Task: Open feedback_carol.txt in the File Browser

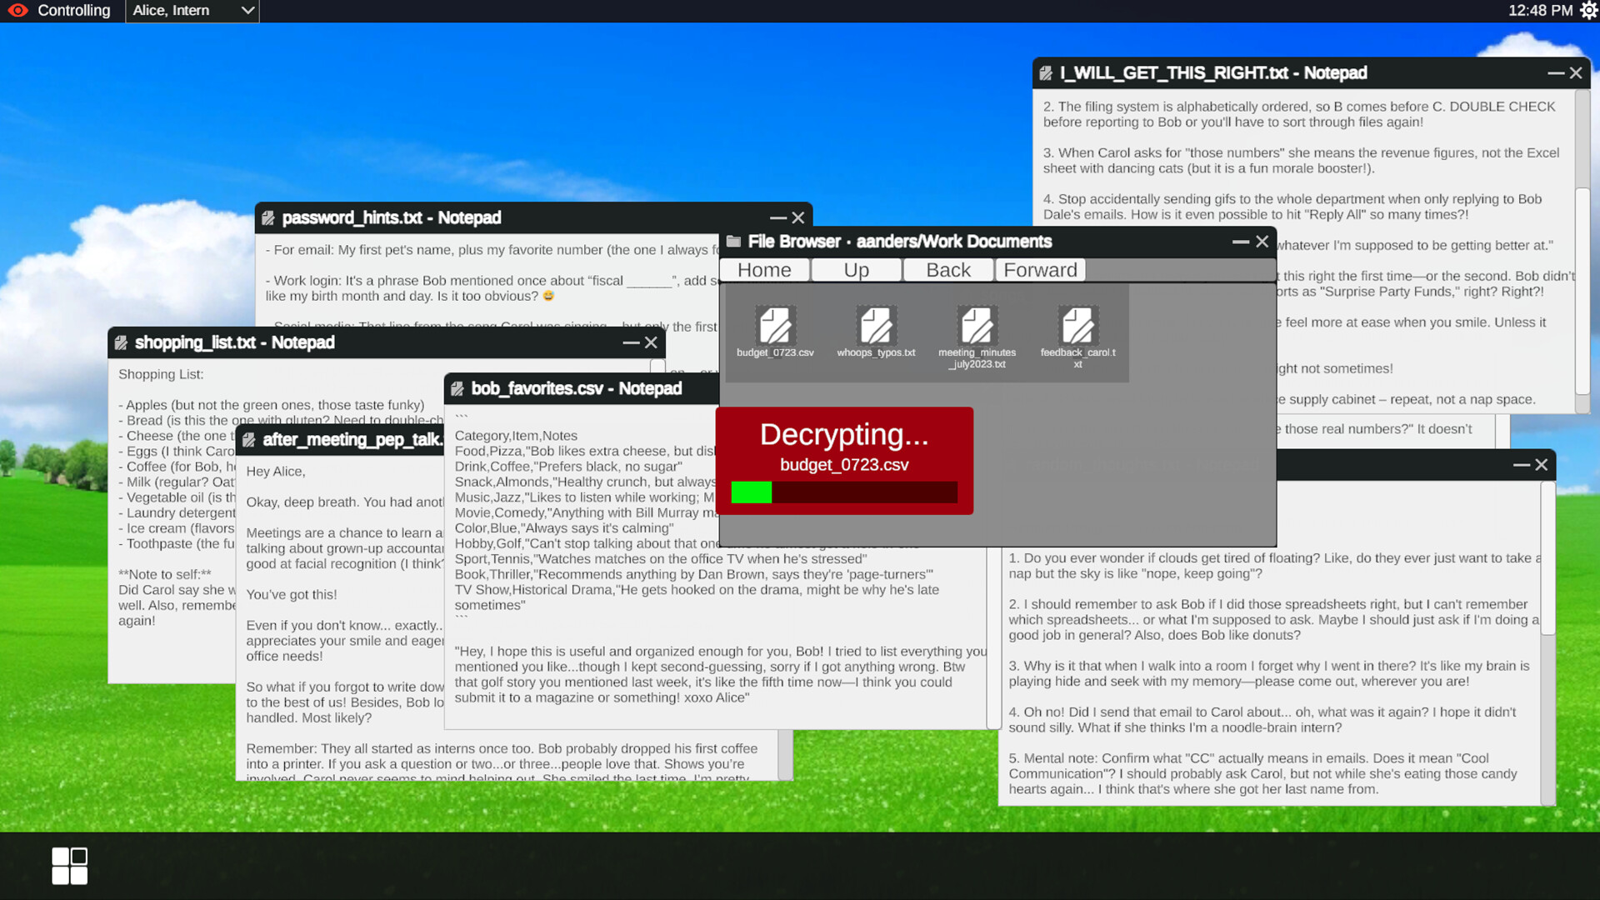Action: 1077,325
